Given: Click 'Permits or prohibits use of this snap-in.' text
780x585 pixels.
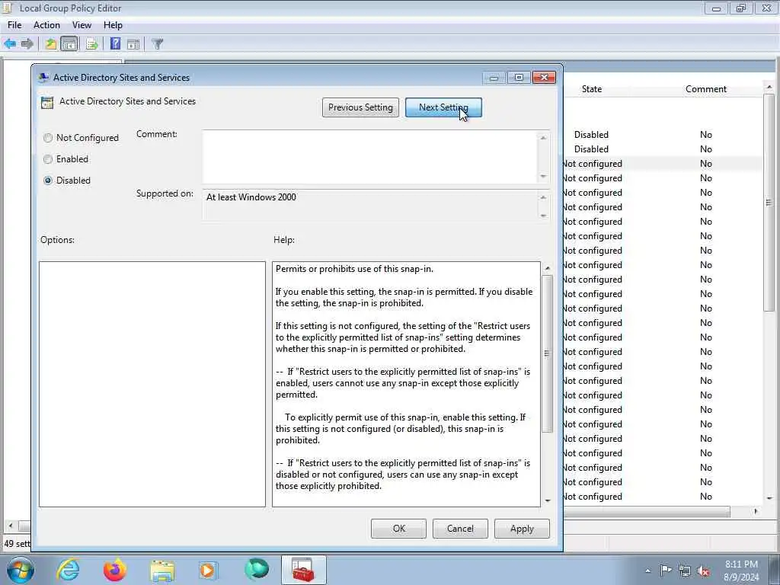Looking at the screenshot, I should 354,269.
